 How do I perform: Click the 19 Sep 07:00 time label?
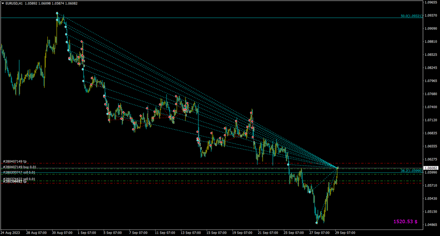pyautogui.click(x=243, y=233)
